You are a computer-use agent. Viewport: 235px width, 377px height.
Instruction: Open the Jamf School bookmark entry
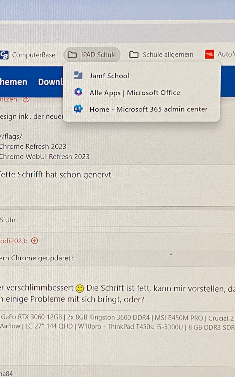click(x=141, y=76)
